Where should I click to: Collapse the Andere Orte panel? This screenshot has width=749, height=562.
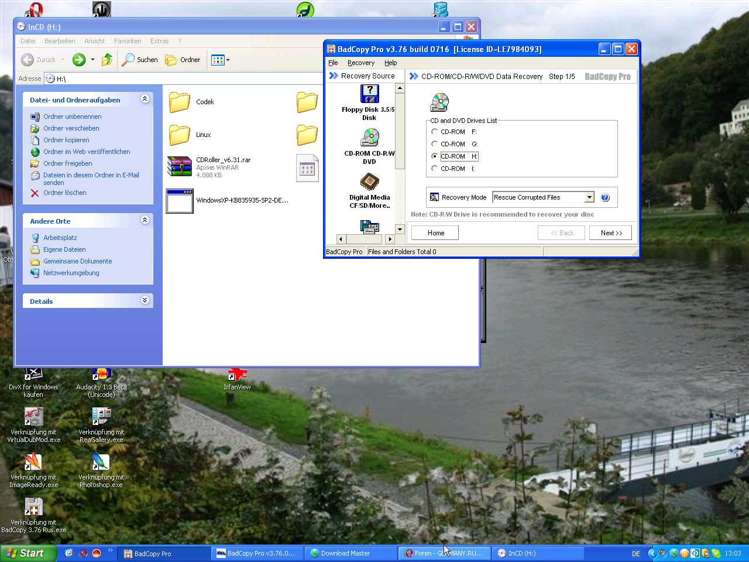(x=145, y=220)
